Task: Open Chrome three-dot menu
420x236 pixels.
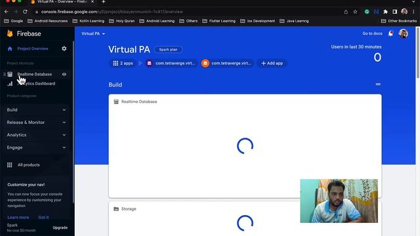Action: click(413, 12)
